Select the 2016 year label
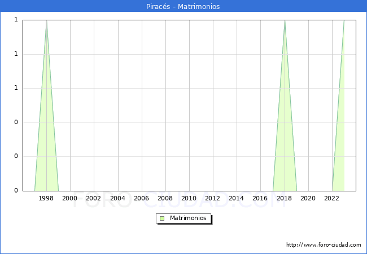The width and height of the screenshot is (367, 254). coord(260,198)
